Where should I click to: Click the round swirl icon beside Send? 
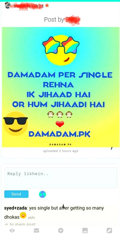tap(42, 194)
